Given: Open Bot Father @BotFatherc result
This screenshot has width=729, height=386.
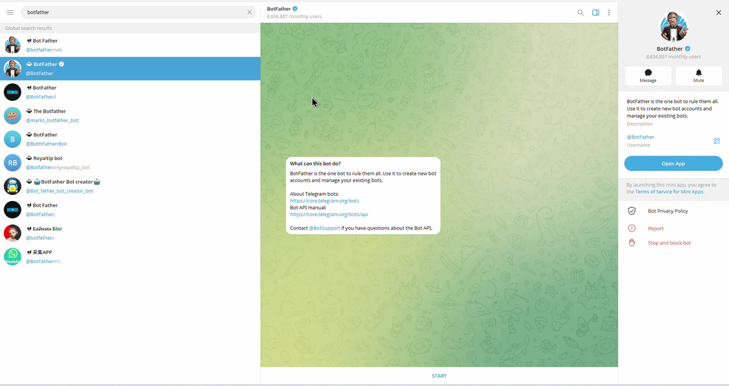Looking at the screenshot, I should [x=130, y=210].
